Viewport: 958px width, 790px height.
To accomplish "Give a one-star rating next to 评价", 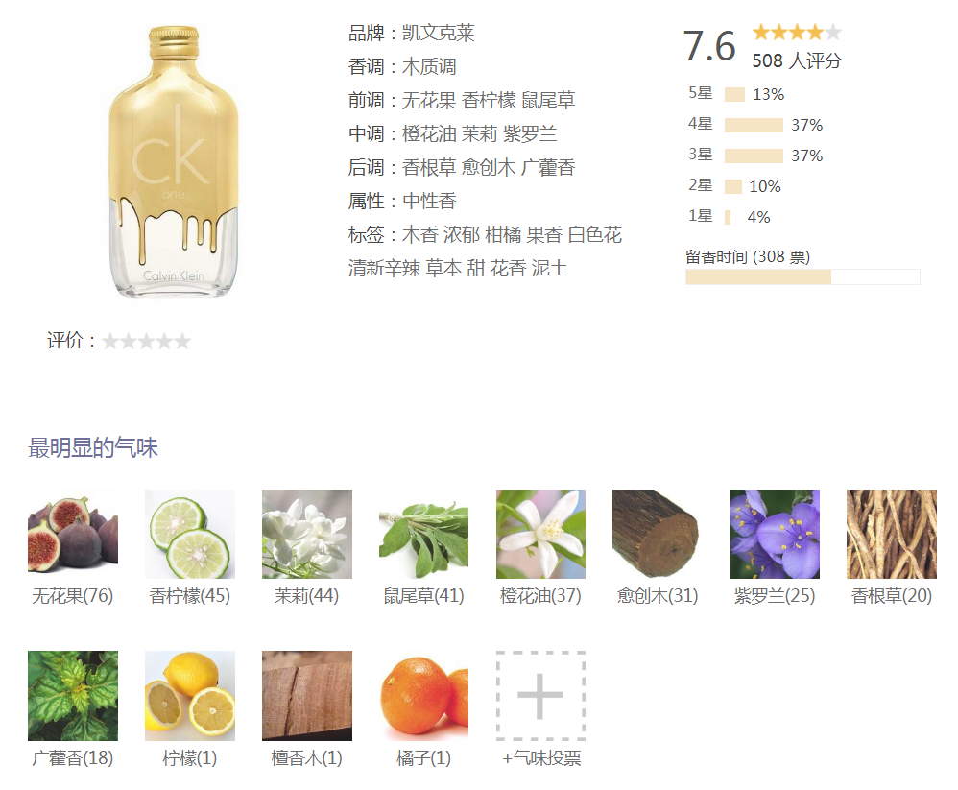I will click(x=110, y=341).
